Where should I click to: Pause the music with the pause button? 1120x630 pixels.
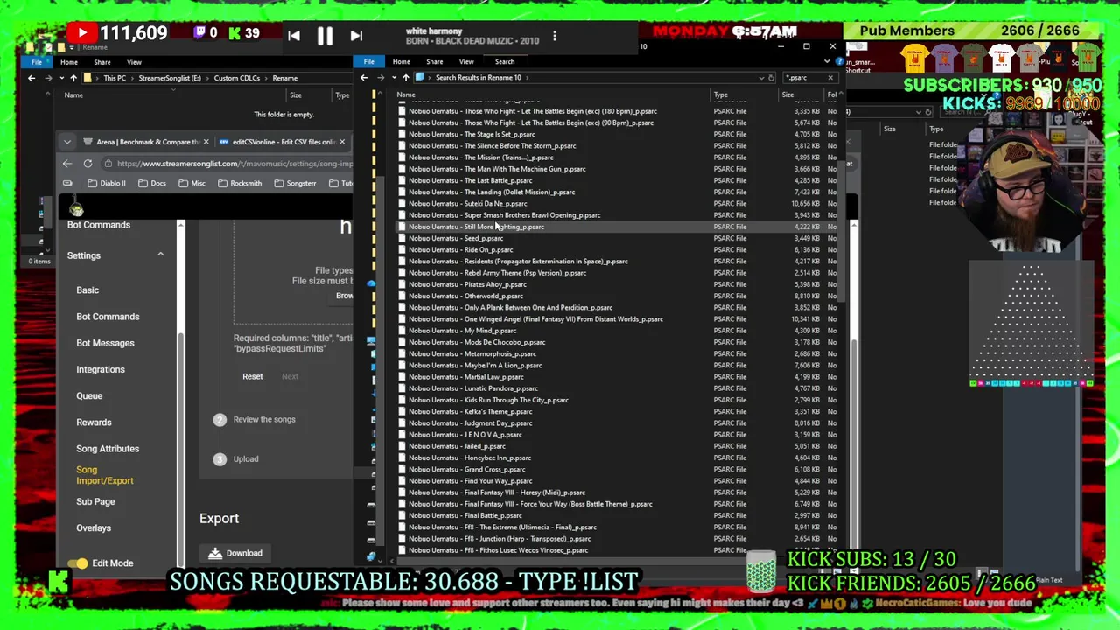coord(325,36)
